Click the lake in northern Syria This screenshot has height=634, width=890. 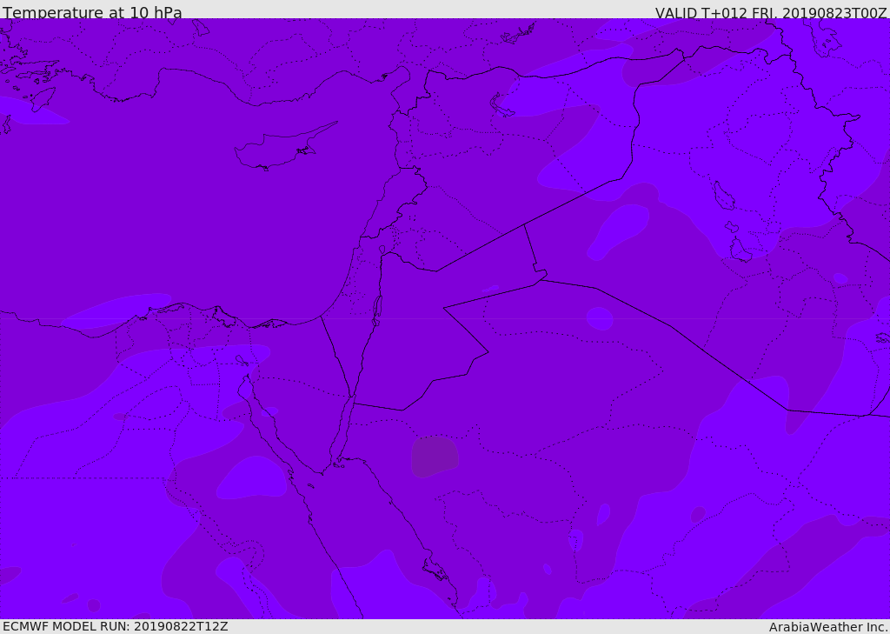tap(502, 106)
